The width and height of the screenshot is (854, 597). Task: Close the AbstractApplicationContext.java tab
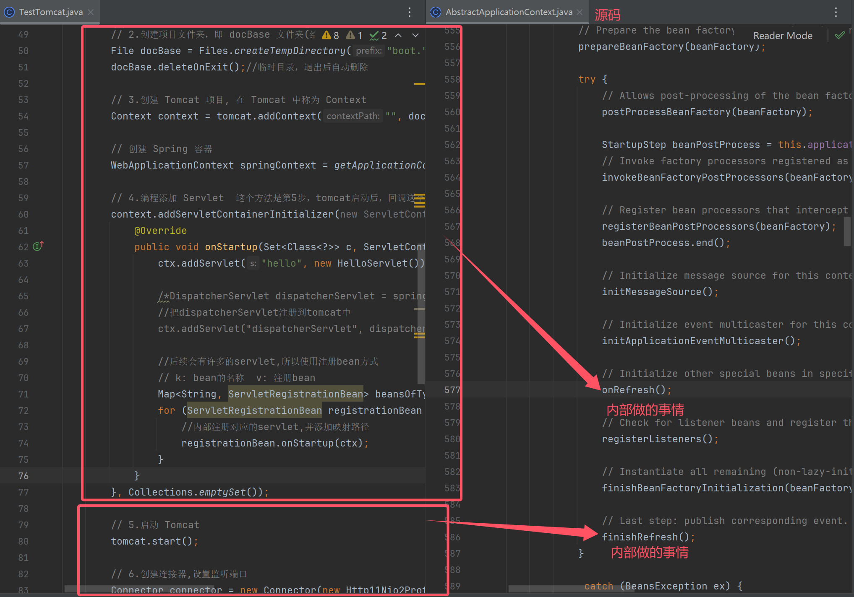580,12
